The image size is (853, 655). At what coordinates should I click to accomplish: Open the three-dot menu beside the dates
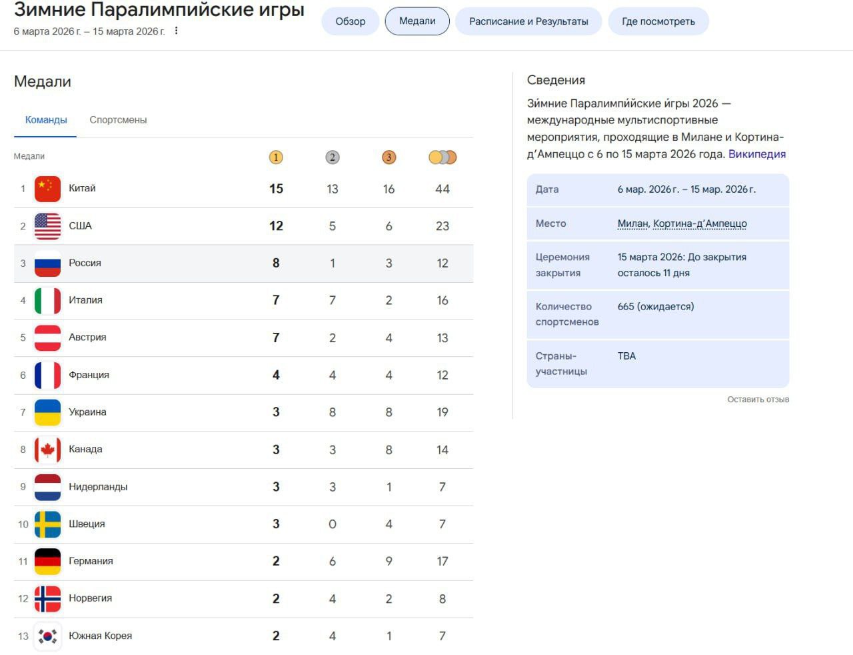(x=176, y=31)
